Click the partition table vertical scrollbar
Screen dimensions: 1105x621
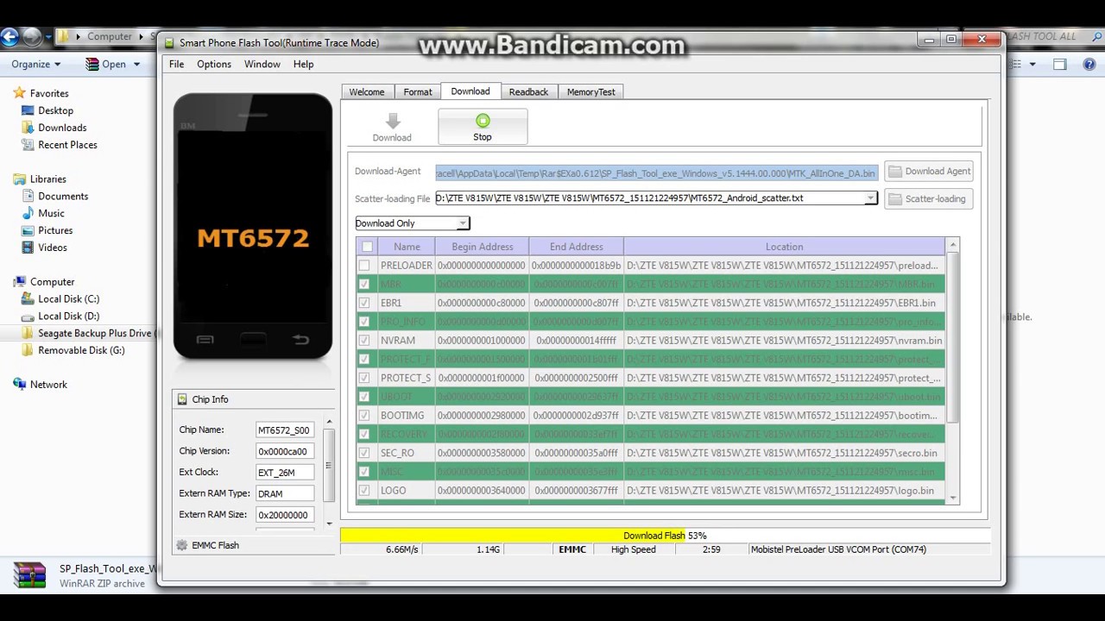coord(953,371)
